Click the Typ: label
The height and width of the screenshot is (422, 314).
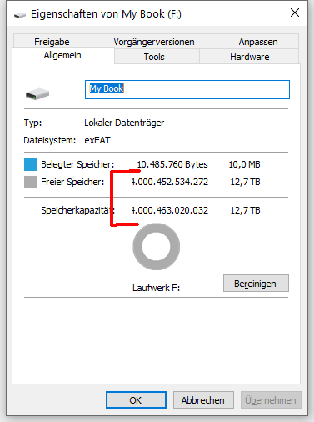[x=32, y=123]
